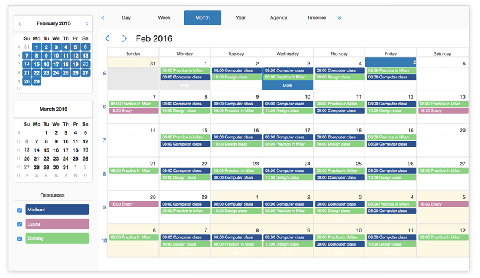The height and width of the screenshot is (278, 480).
Task: Uncheck the Michael resource checkbox
Action: coord(20,210)
